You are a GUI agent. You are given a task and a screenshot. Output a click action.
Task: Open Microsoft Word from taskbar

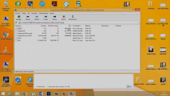[41, 94]
